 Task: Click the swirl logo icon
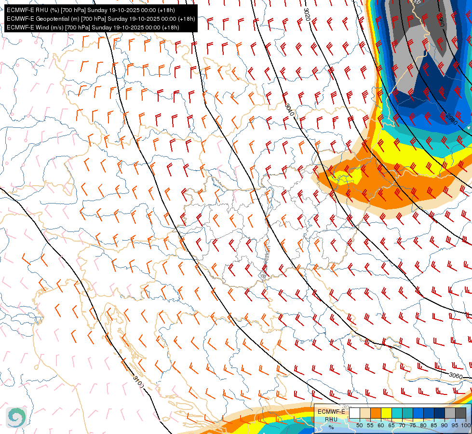click(x=16, y=417)
